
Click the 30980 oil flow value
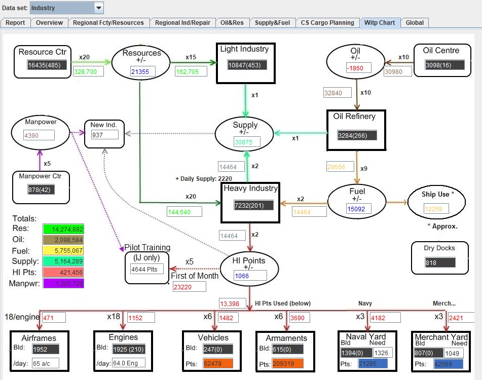[x=398, y=71]
